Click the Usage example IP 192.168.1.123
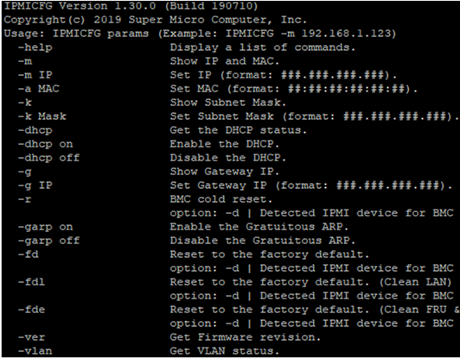Viewport: 460px width, 358px height. 347,34
